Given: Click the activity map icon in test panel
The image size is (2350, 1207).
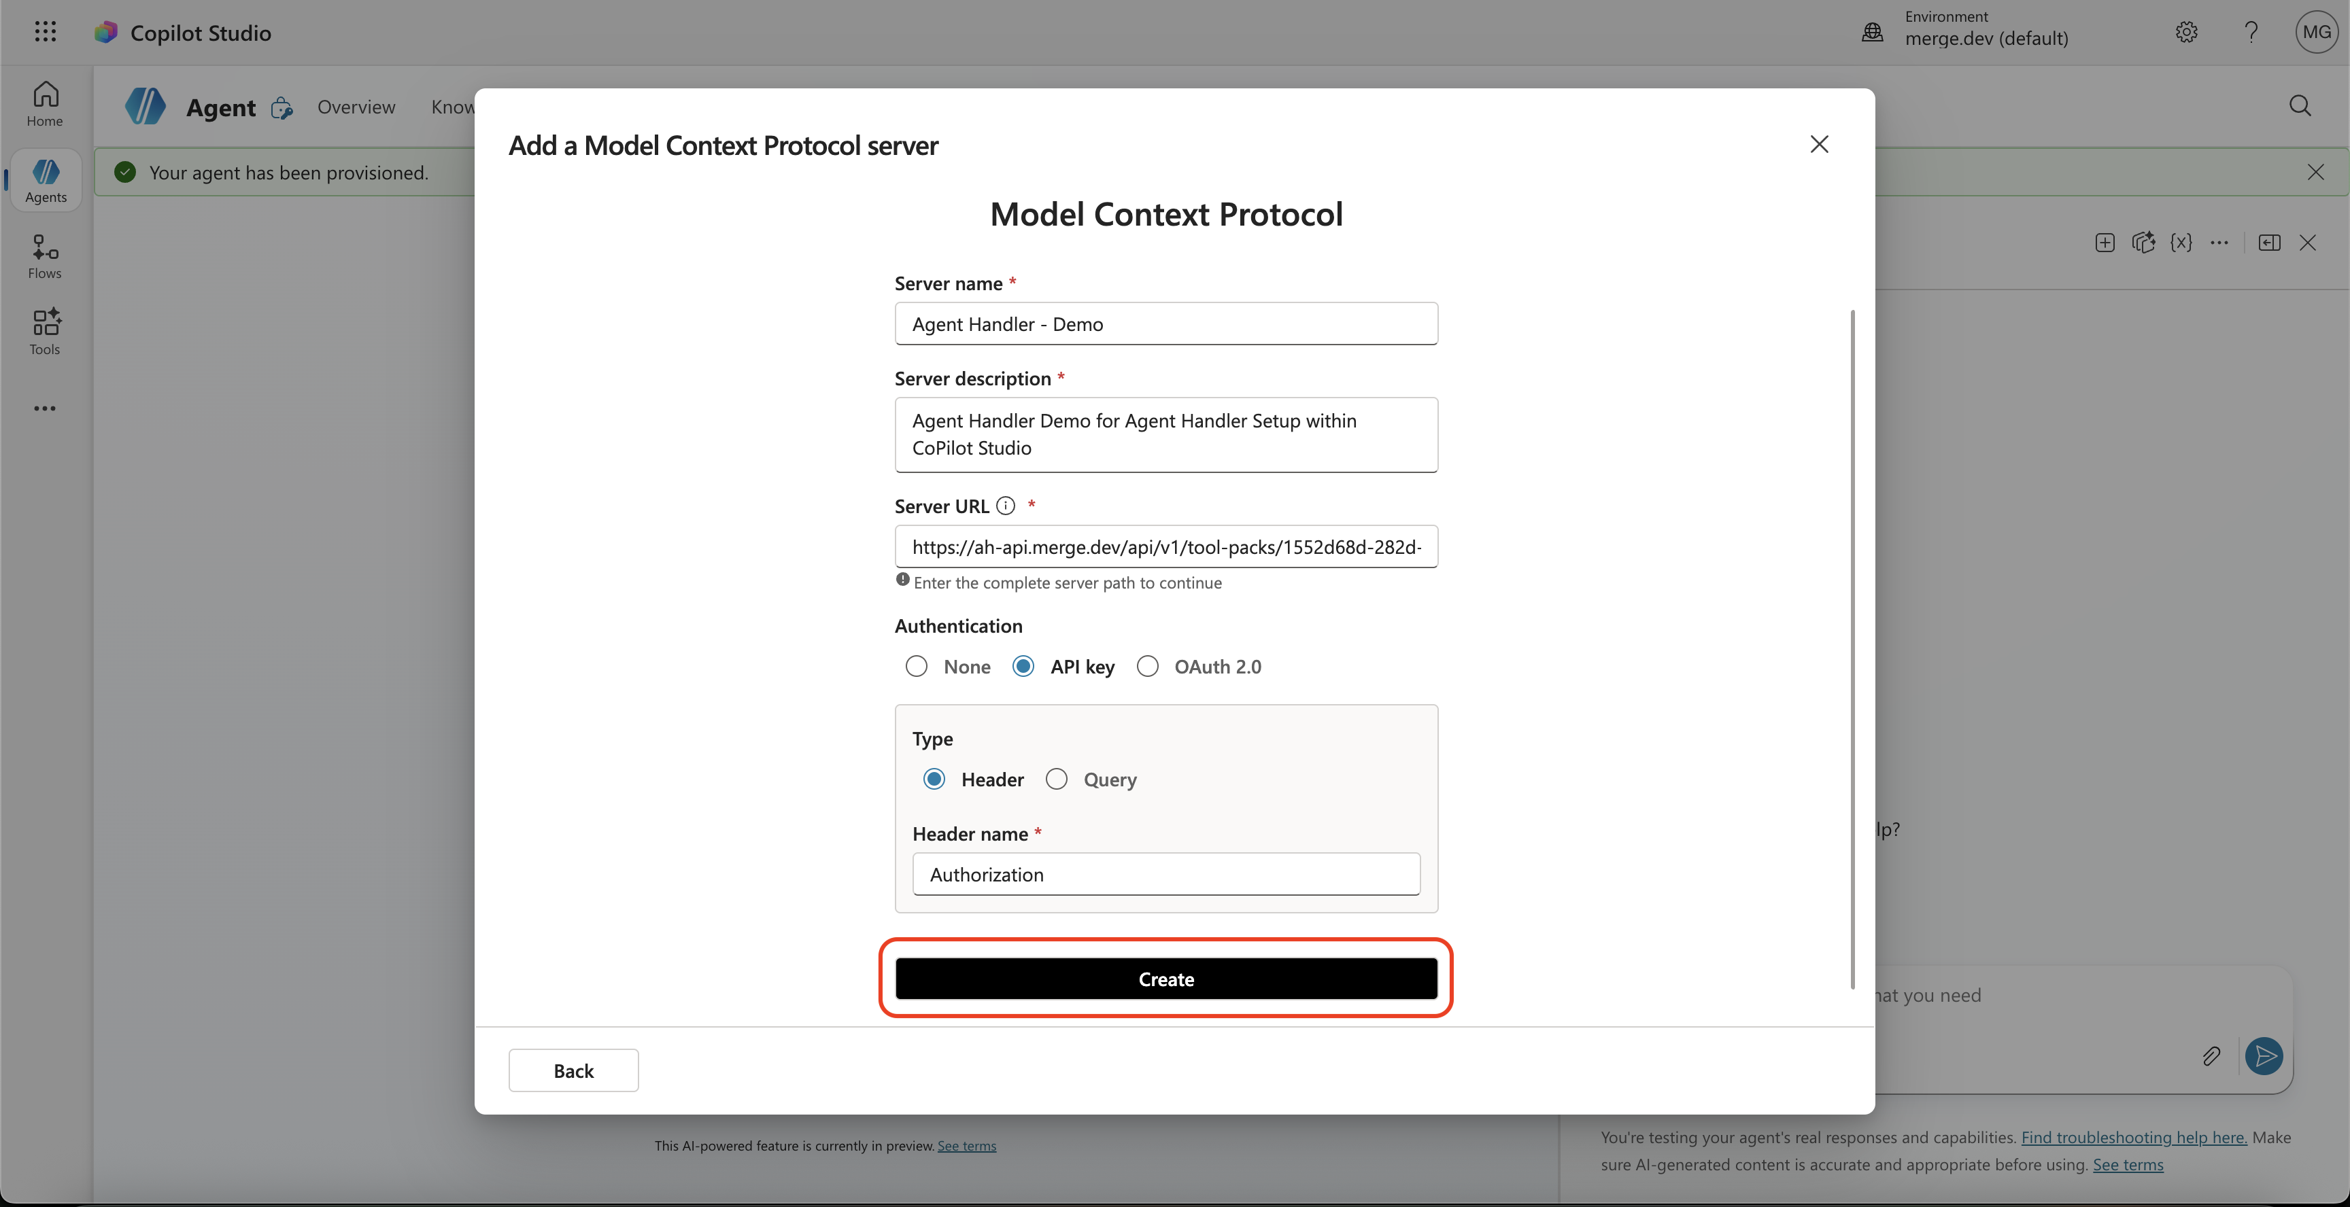Looking at the screenshot, I should click(2143, 243).
